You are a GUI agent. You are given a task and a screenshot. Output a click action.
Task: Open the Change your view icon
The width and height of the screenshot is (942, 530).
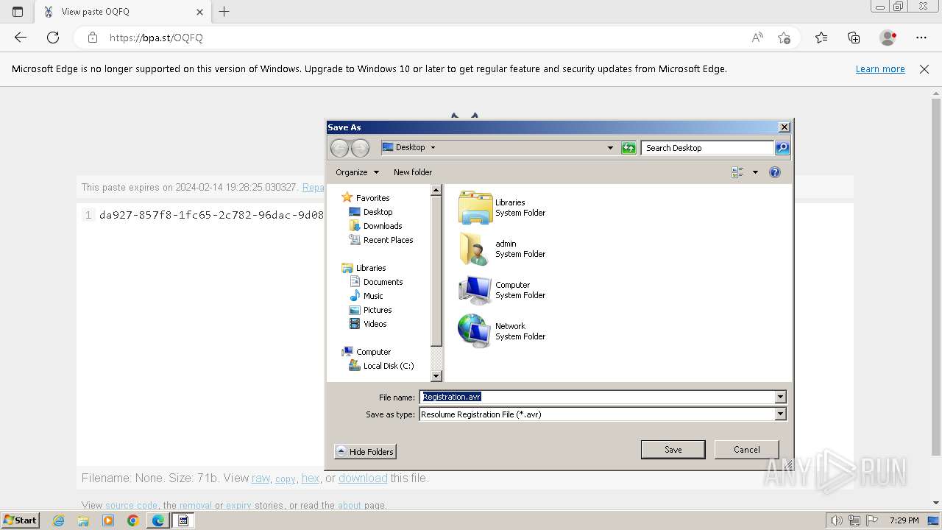point(737,172)
